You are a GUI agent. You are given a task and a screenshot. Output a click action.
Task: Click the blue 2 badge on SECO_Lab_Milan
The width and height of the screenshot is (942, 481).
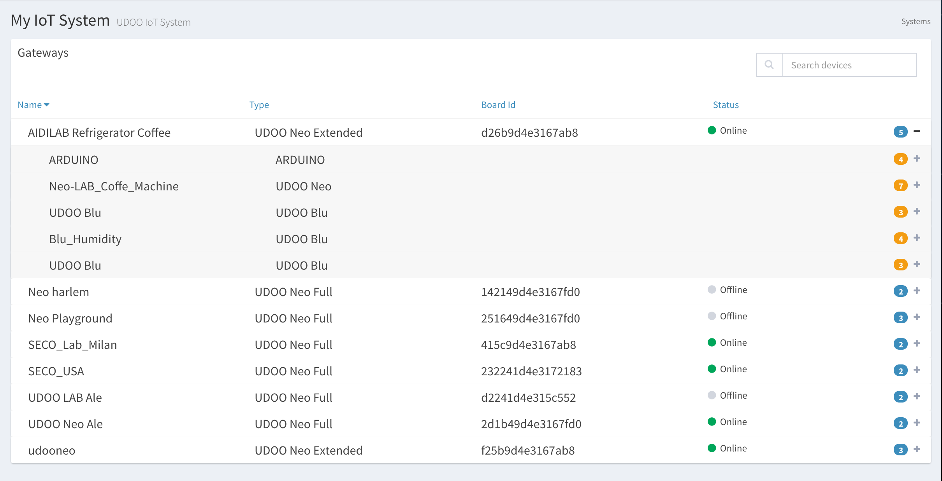click(900, 344)
